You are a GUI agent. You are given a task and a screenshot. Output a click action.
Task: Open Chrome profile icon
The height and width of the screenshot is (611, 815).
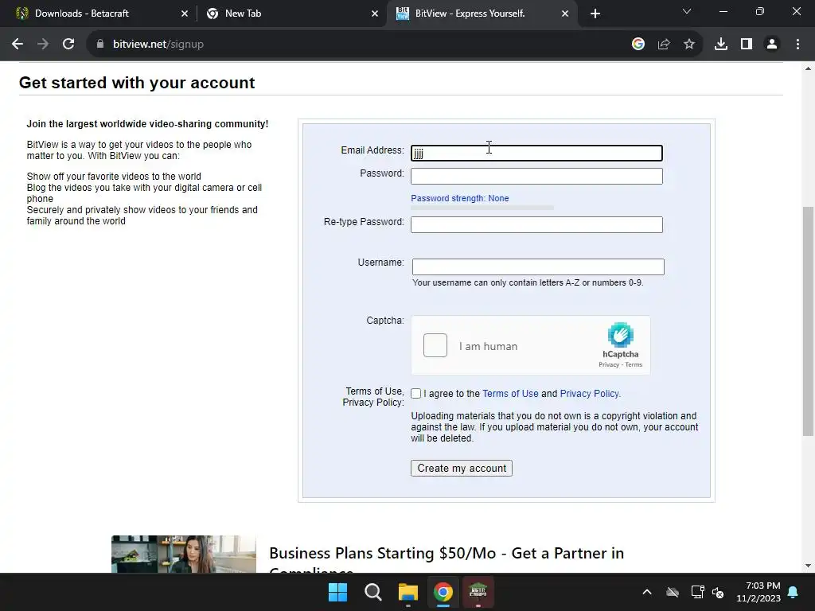tap(772, 45)
